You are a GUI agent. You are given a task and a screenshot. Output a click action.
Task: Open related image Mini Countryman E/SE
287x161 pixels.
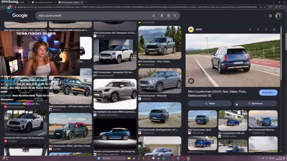point(233,120)
